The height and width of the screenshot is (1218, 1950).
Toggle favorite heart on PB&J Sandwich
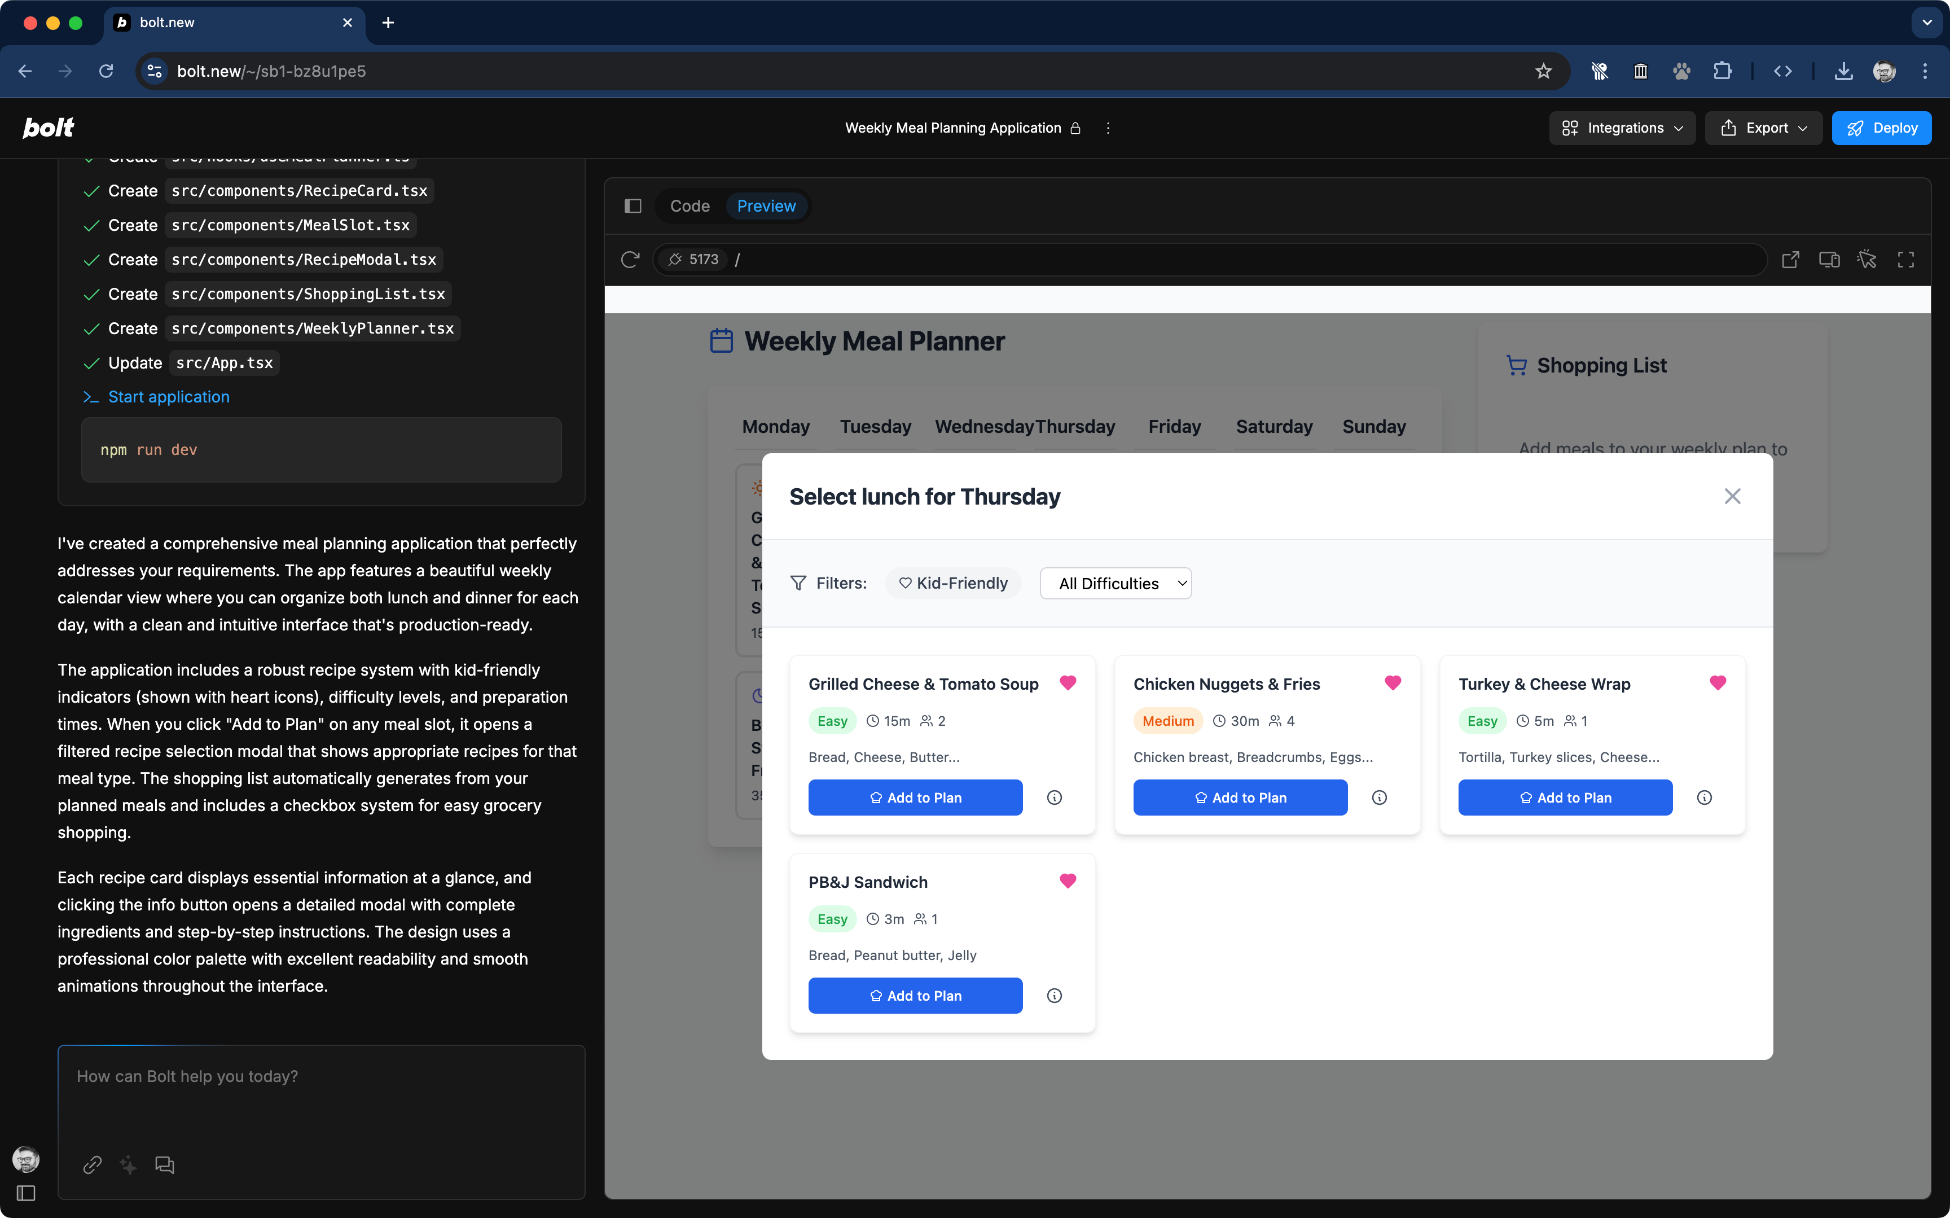point(1068,881)
